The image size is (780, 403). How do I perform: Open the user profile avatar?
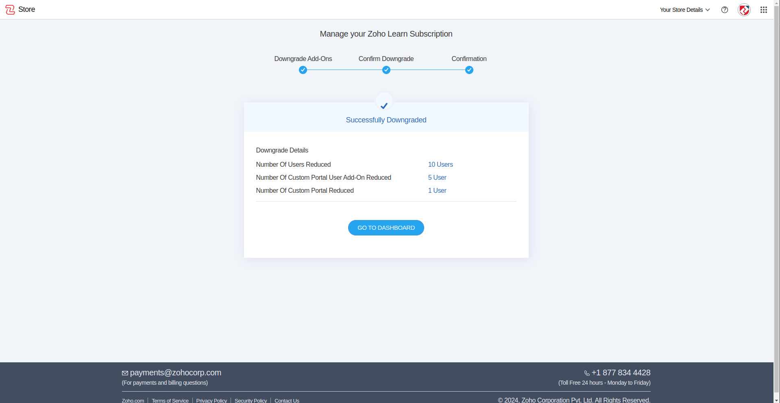tap(744, 10)
